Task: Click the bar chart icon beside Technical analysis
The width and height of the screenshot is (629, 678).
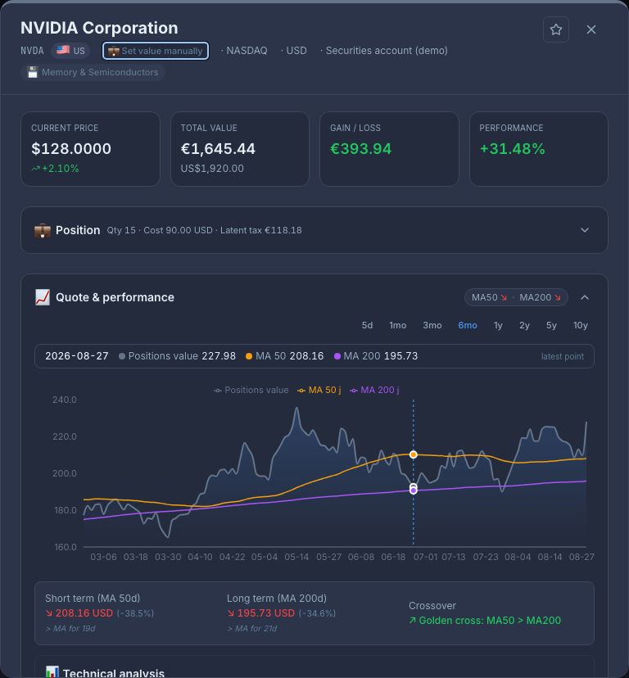Action: point(52,672)
